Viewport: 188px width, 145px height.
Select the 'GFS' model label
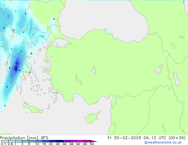point(44,138)
